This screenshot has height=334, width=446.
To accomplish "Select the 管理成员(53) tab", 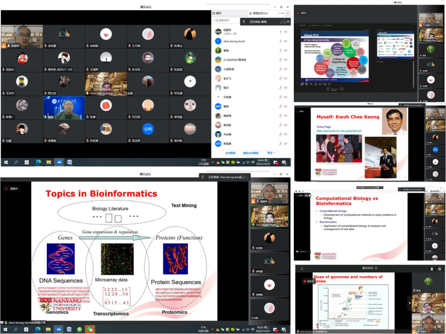I will pyautogui.click(x=257, y=12).
